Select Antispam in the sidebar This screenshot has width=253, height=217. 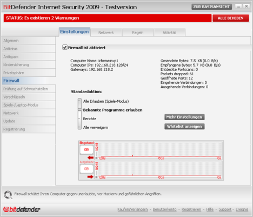(29, 57)
